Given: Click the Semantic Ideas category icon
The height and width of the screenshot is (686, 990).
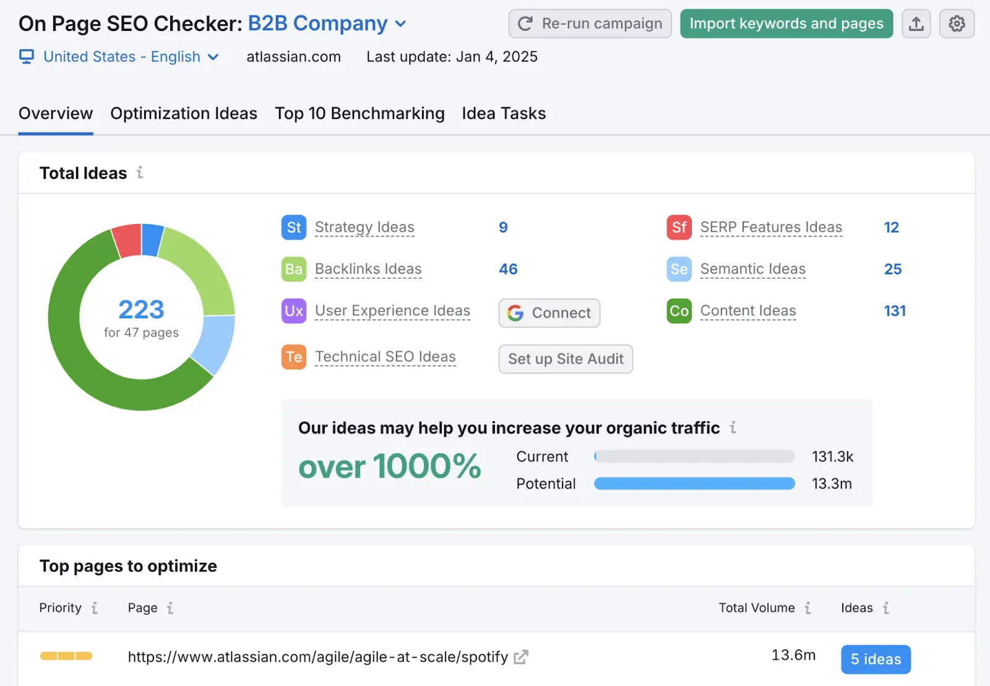Looking at the screenshot, I should point(679,269).
